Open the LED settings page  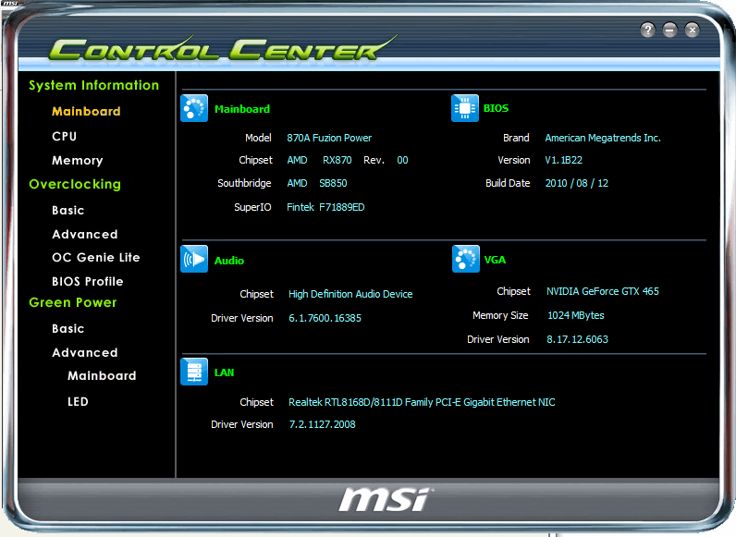tap(78, 402)
